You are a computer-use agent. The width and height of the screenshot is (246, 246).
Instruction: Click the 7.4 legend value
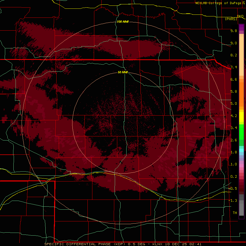tap(234, 67)
